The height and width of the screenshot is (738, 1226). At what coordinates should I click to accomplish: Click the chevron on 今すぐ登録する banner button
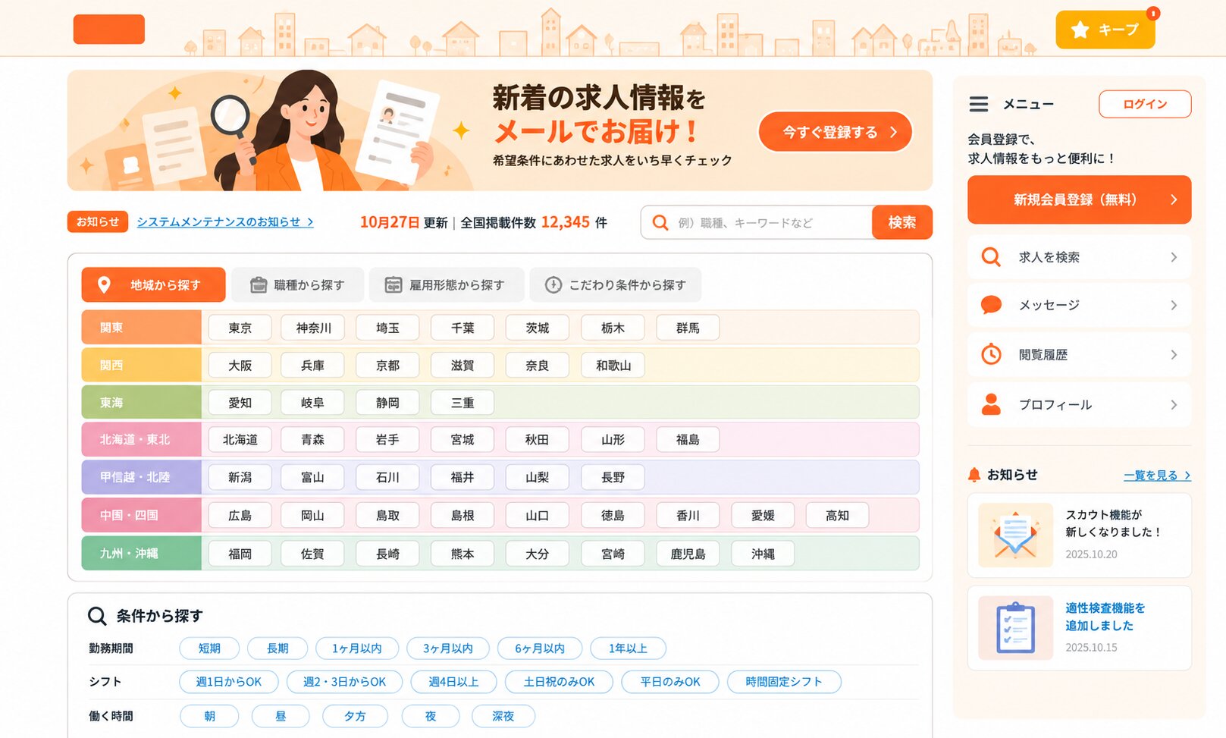click(x=893, y=132)
